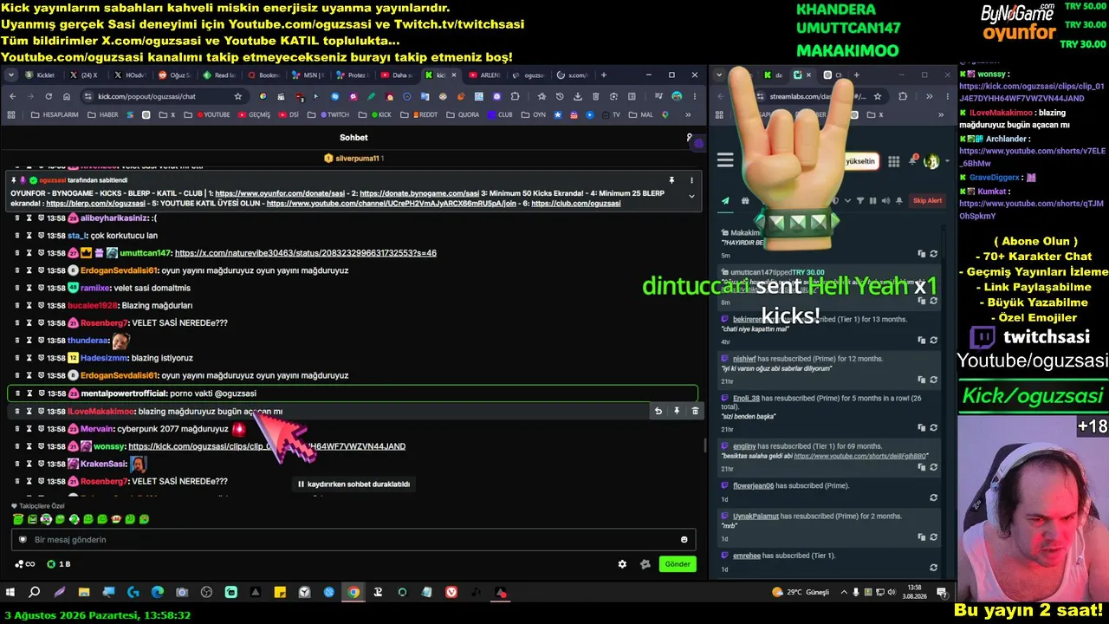Open a new tab in the Kick chat browser window

[x=604, y=75]
